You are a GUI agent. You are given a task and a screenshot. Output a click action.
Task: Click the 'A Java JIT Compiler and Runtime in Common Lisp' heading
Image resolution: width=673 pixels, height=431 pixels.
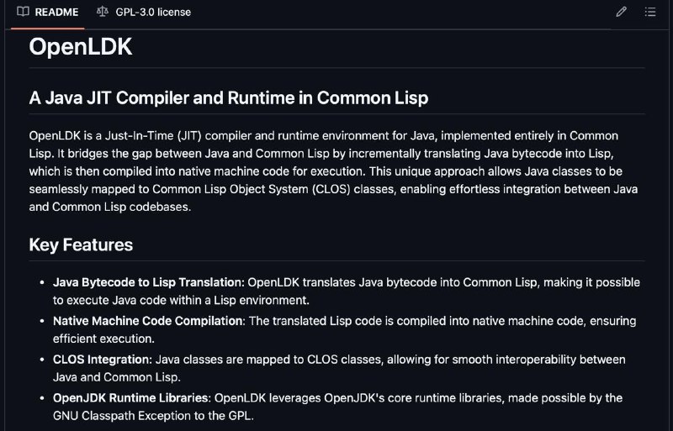[229, 97]
